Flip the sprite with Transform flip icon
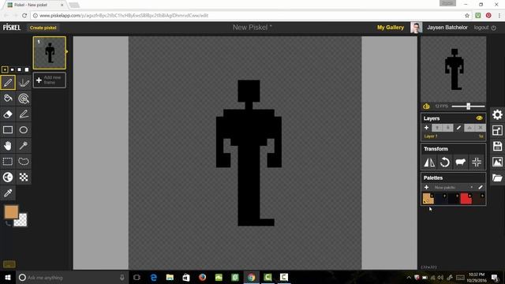This screenshot has height=284, width=505. [x=429, y=163]
